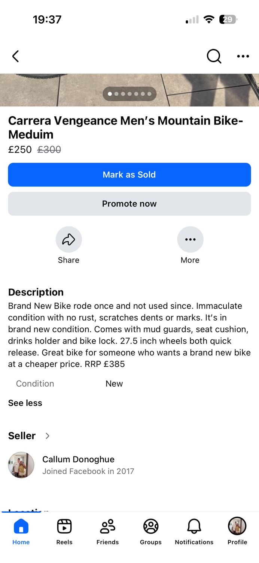
Task: Tap the More ellipsis circle button
Action: [190, 239]
